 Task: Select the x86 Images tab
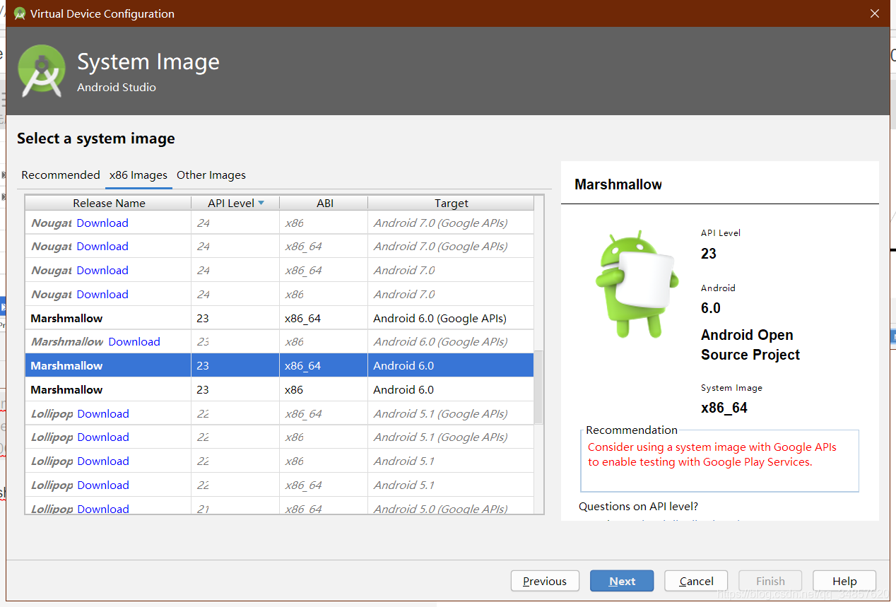[138, 175]
